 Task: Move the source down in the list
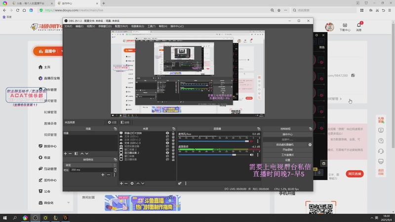point(143,184)
